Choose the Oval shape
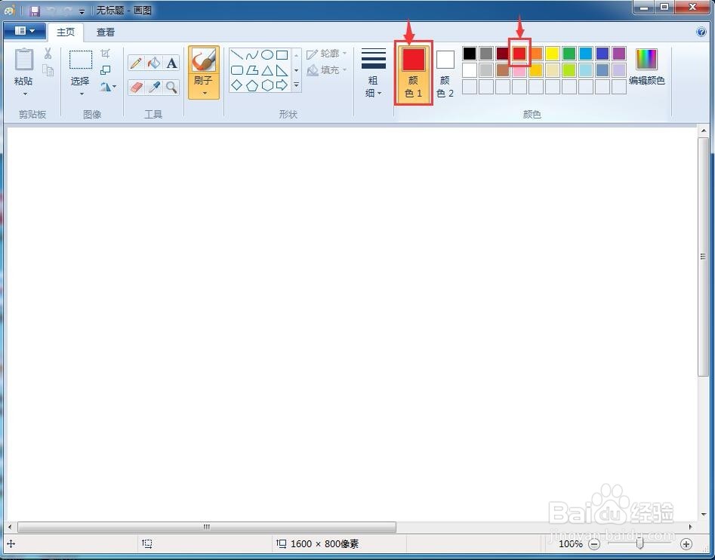This screenshot has width=715, height=560. click(267, 55)
